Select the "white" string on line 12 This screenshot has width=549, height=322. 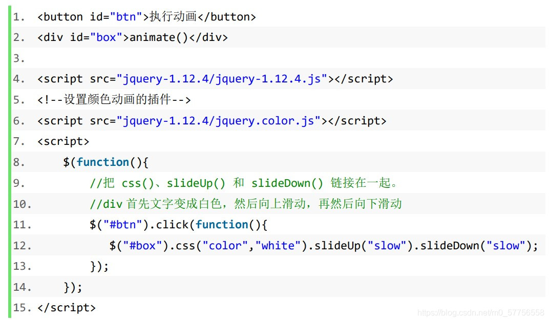(x=278, y=246)
